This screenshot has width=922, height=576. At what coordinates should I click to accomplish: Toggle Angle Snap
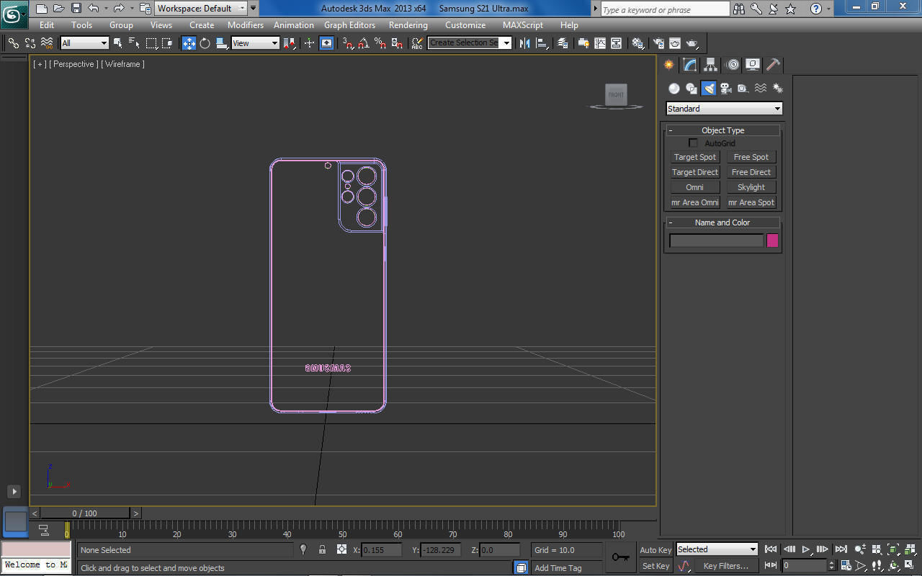[x=364, y=43]
